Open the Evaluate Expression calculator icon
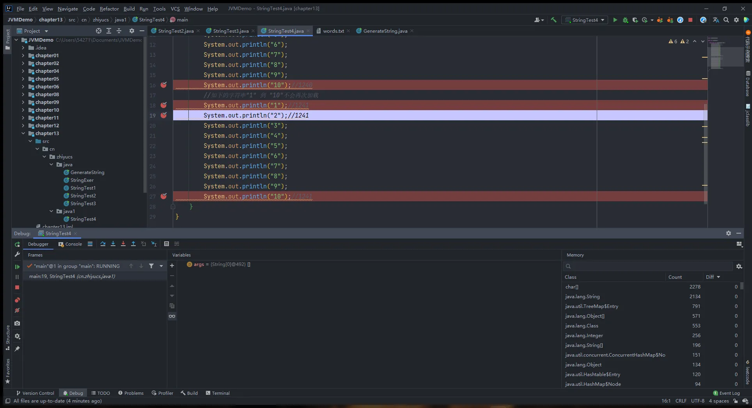The image size is (752, 408). click(167, 244)
